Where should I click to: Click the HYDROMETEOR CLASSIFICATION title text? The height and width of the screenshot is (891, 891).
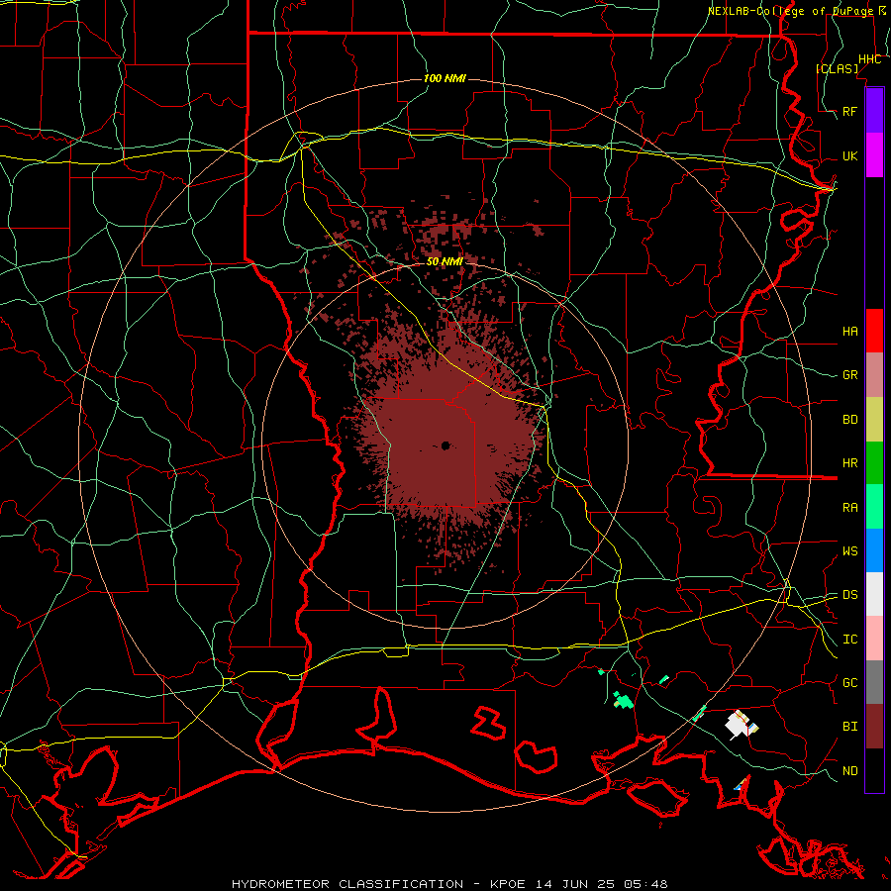pos(347,884)
